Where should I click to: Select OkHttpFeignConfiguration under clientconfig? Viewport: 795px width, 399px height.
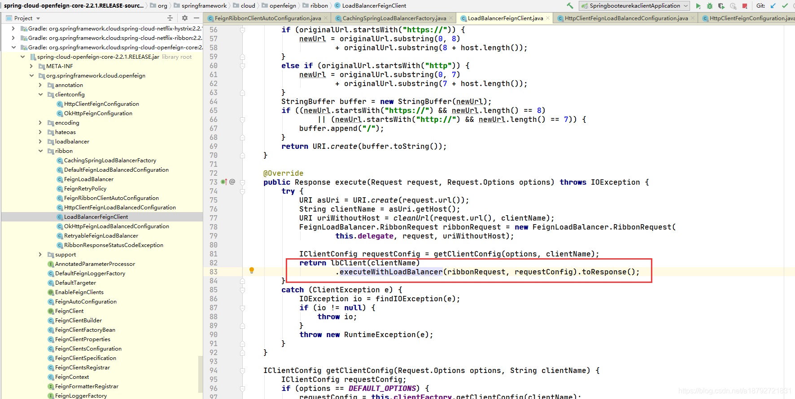click(98, 113)
